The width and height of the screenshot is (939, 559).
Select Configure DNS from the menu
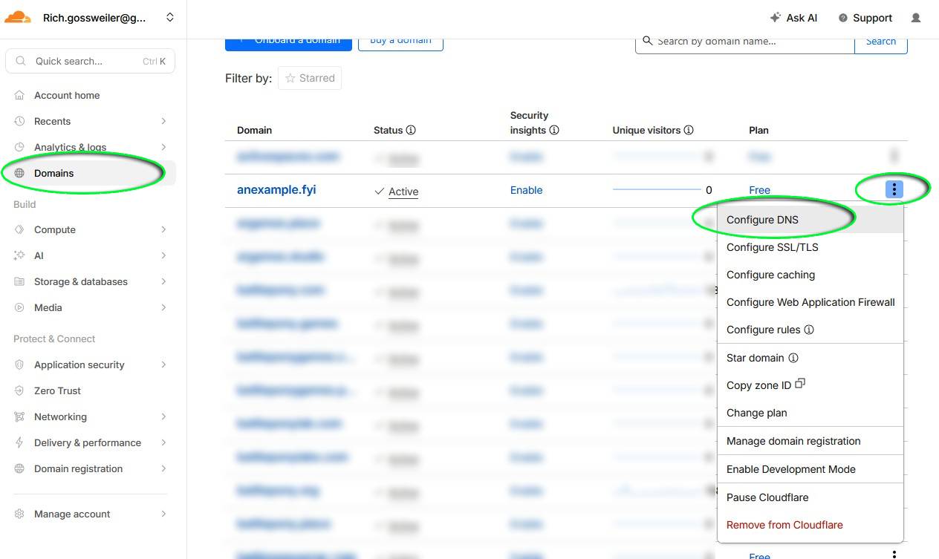[x=762, y=220]
